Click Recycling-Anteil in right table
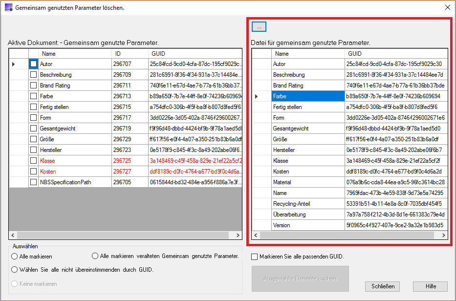456x301 pixels. [x=308, y=204]
